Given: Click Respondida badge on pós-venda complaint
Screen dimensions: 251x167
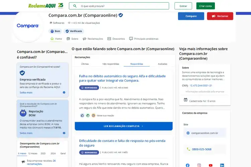Looking at the screenshot, I should coord(89,152).
